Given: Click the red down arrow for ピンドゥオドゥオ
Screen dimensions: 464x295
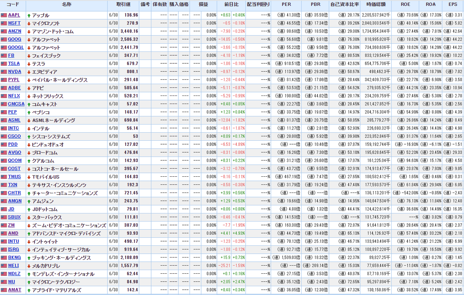Looking at the screenshot, I should 29,145.
